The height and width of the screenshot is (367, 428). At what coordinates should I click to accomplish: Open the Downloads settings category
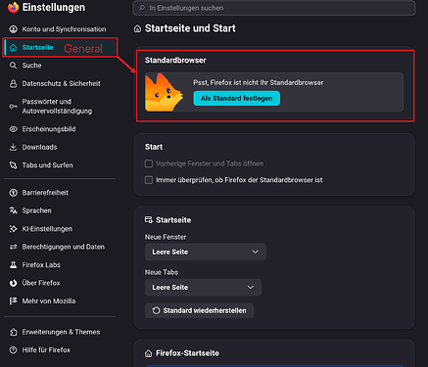click(60, 147)
